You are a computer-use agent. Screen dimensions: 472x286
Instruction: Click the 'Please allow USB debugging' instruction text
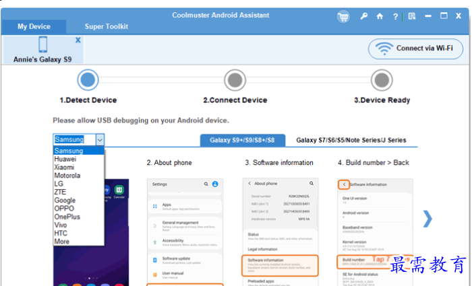tap(141, 120)
